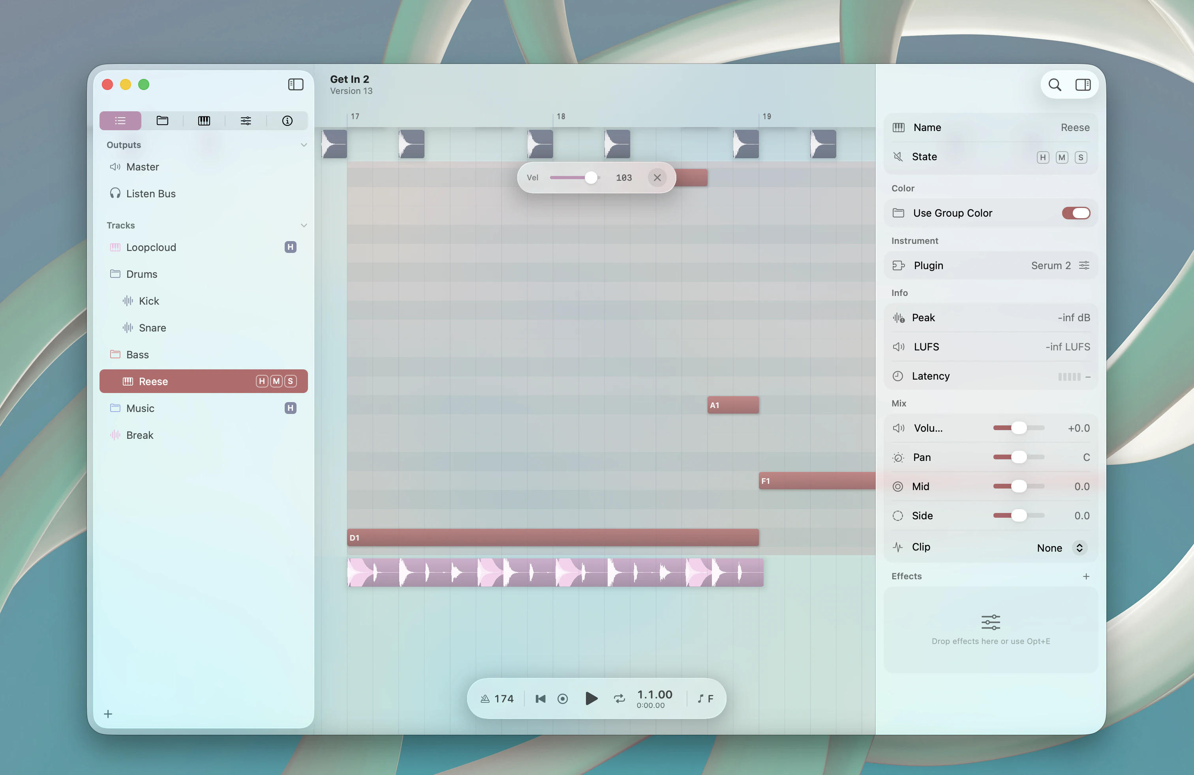Adjust the Side slider
The image size is (1194, 775).
pos(1018,515)
